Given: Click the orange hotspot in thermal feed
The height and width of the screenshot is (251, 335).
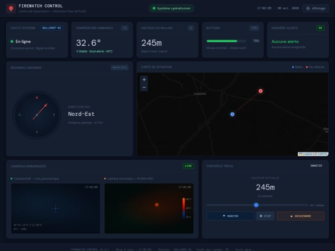Looking at the screenshot, I should pyautogui.click(x=156, y=205).
